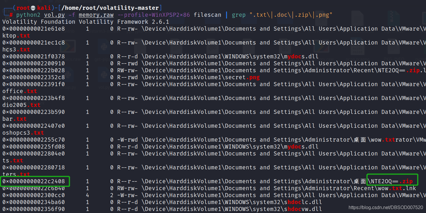This screenshot has height=213, width=426.
Task: Click the R--r-- permission flags
Action: point(128,181)
